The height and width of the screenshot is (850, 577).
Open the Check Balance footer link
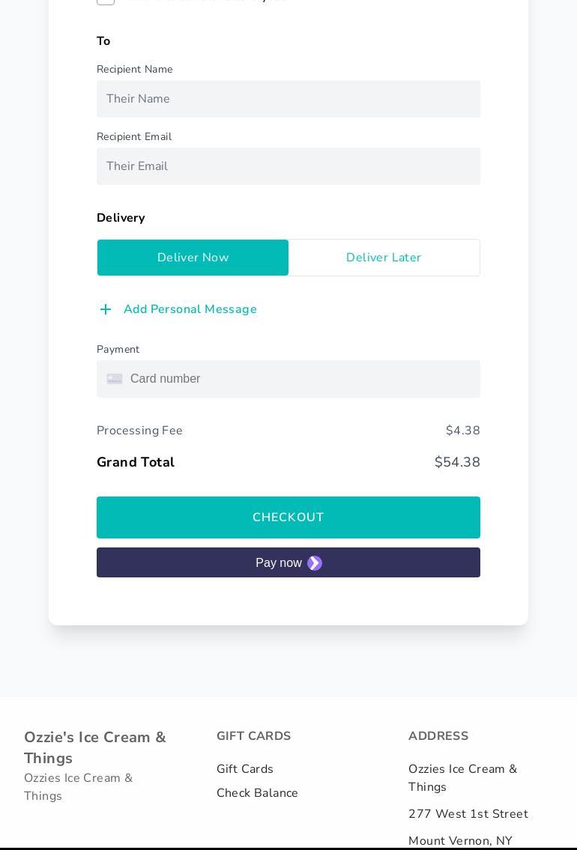[257, 793]
